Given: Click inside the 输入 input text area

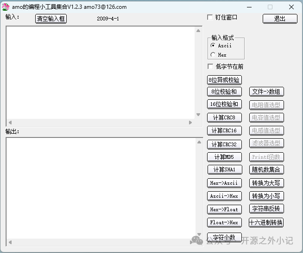Looking at the screenshot, I should click(101, 72).
